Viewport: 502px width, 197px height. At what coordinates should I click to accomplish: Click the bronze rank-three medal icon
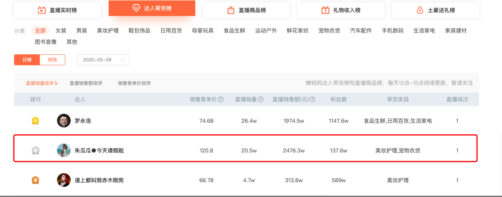coord(35,180)
